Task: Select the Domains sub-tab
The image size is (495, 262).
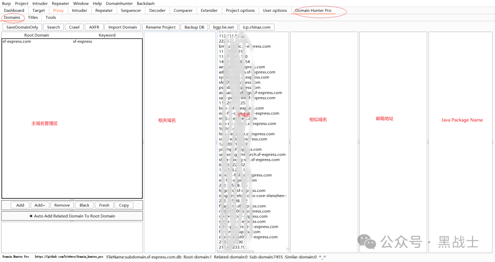Action: [x=12, y=17]
